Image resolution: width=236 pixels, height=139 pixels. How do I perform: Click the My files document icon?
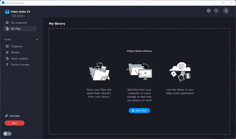pos(7,29)
